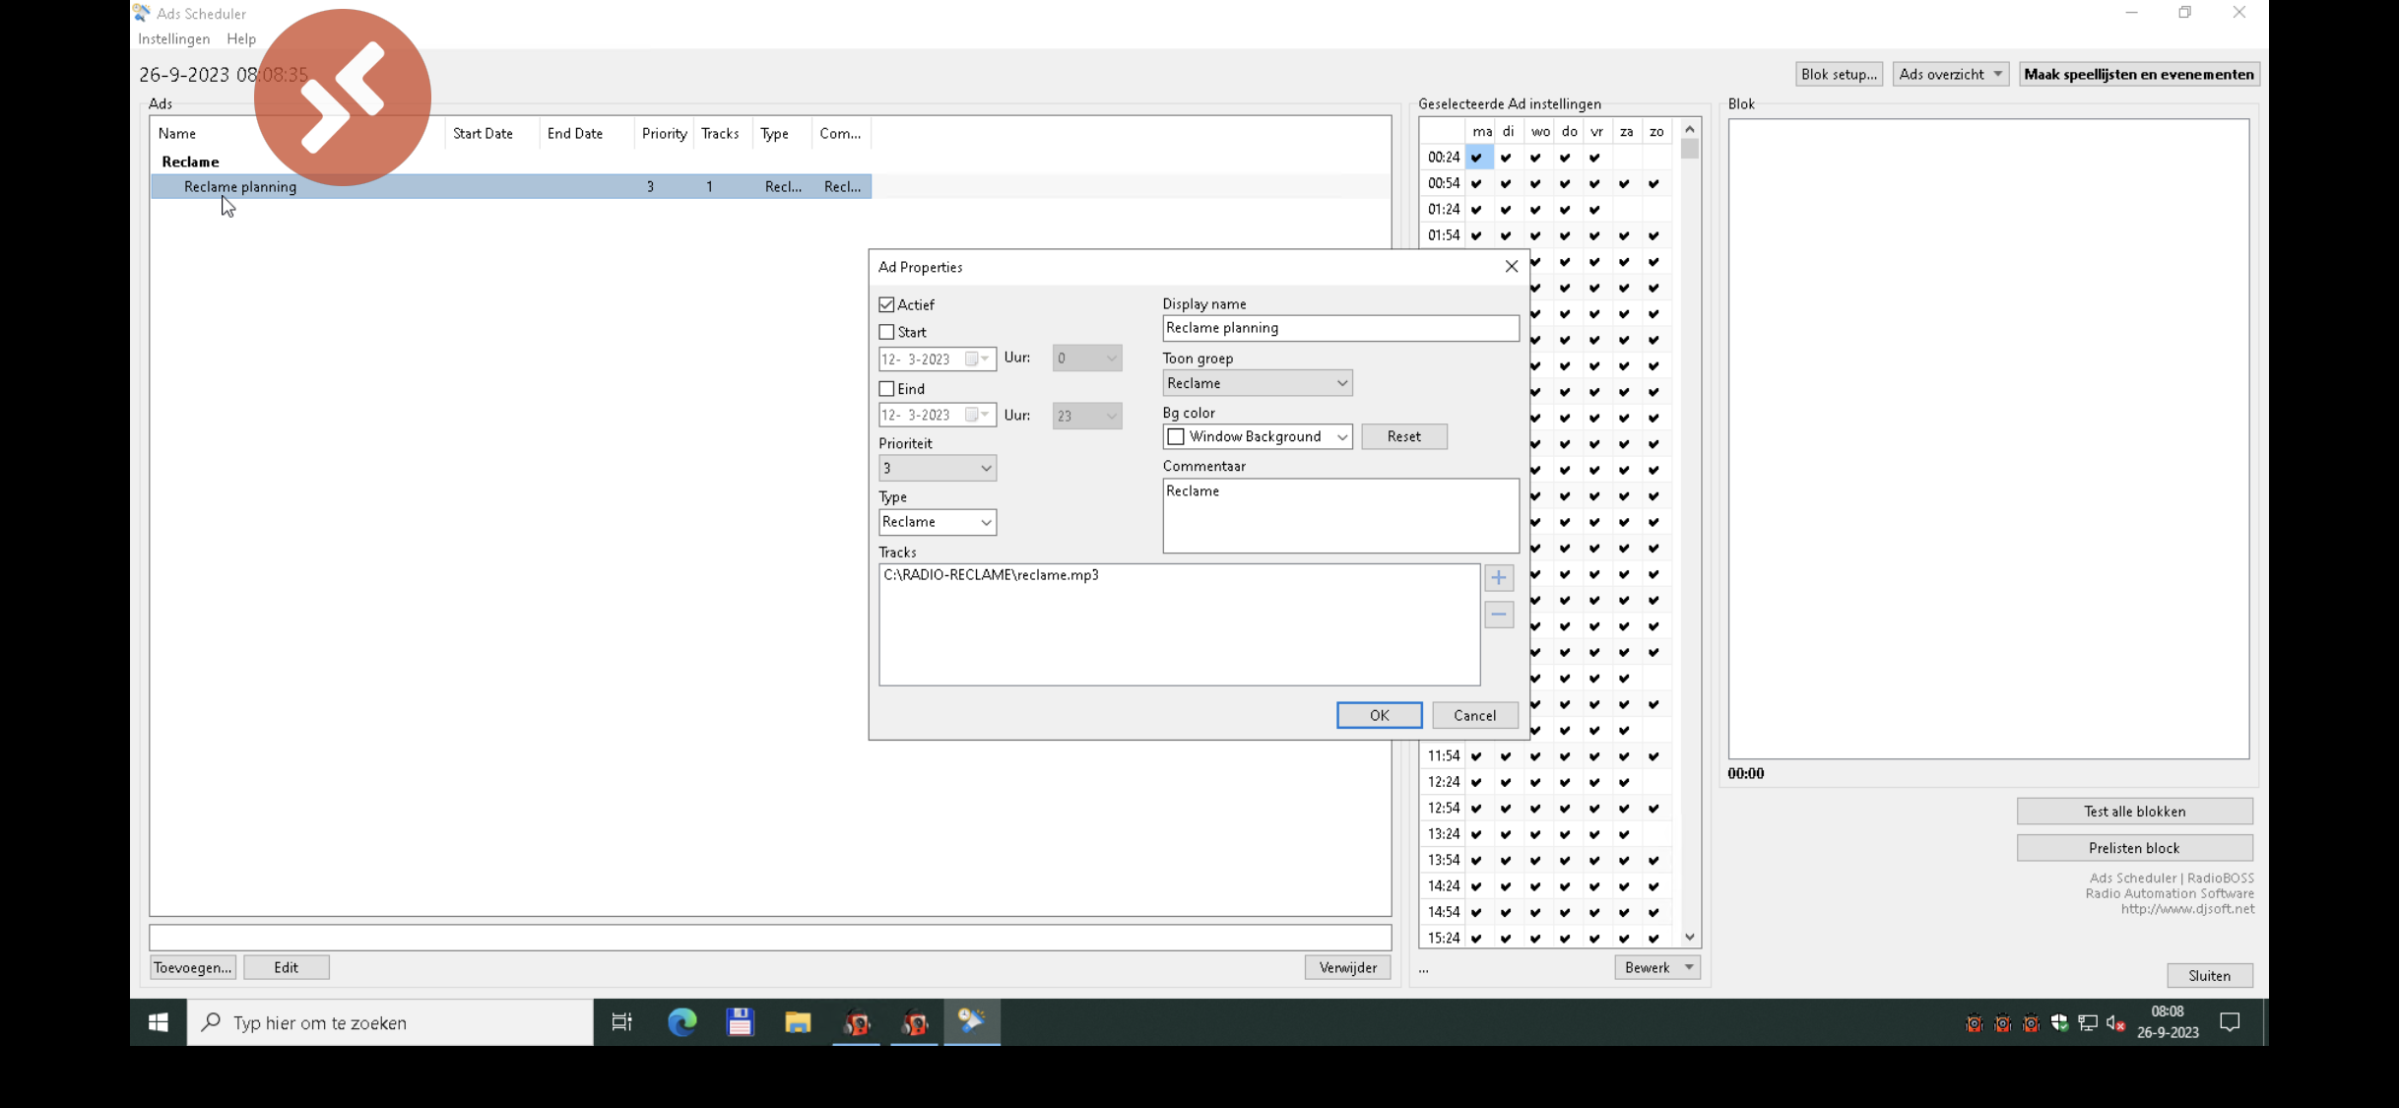The height and width of the screenshot is (1108, 2399).
Task: Open the first RadioBOSS taskbar icon
Action: tap(857, 1022)
